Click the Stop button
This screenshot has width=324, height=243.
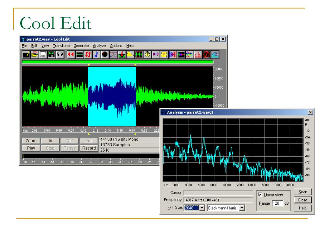pos(50,148)
